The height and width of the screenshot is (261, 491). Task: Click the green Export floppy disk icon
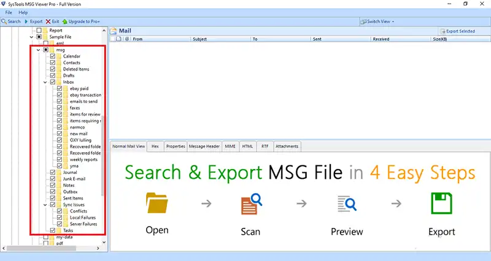click(441, 203)
